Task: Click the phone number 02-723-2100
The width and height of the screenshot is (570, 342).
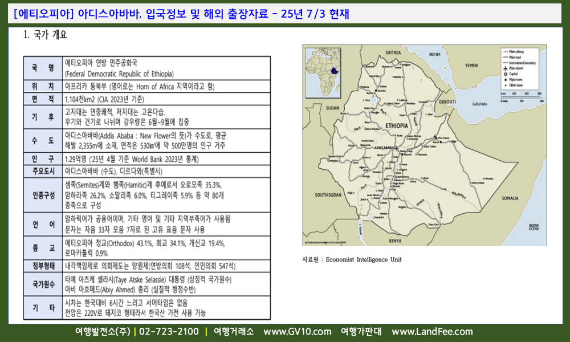Action: 169,332
